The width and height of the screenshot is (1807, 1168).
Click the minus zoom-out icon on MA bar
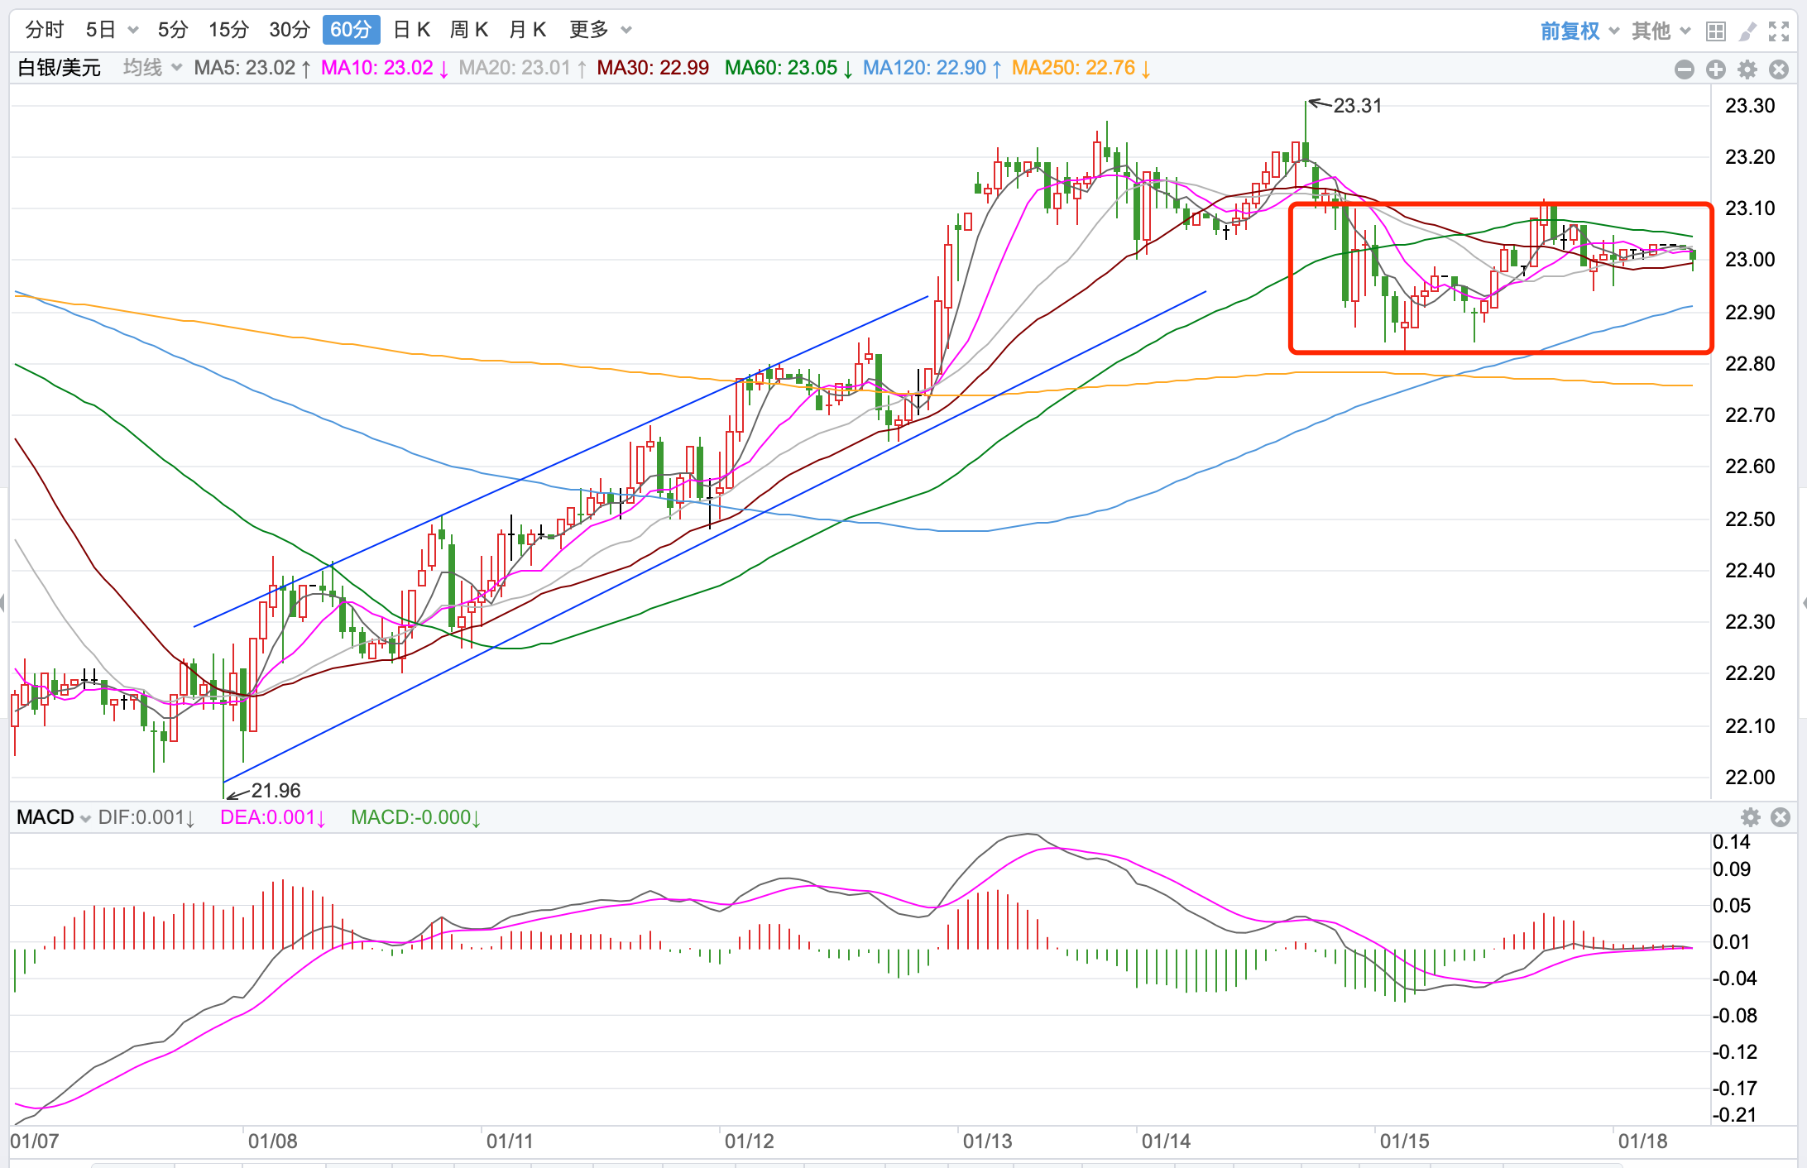click(x=1685, y=69)
